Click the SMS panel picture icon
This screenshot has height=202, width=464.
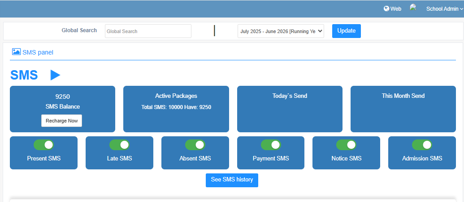click(16, 52)
